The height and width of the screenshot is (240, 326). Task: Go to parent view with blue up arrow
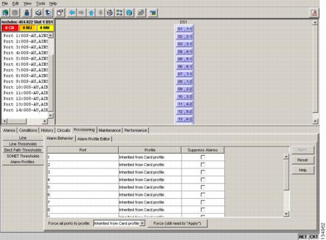[91, 13]
